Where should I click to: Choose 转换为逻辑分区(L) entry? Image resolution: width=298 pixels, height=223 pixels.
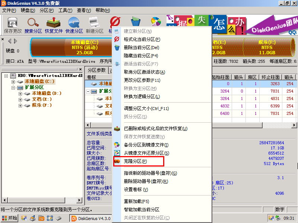[162, 97]
